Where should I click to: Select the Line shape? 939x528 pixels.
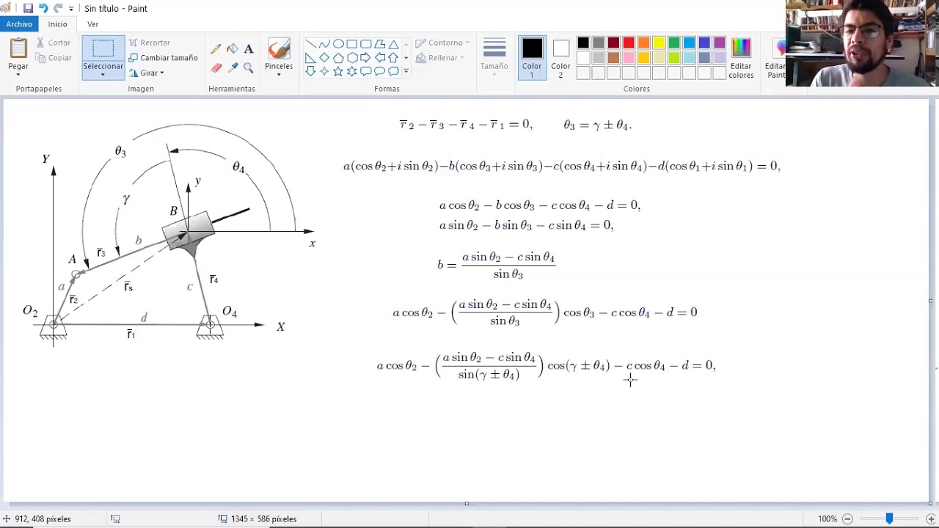click(x=310, y=44)
